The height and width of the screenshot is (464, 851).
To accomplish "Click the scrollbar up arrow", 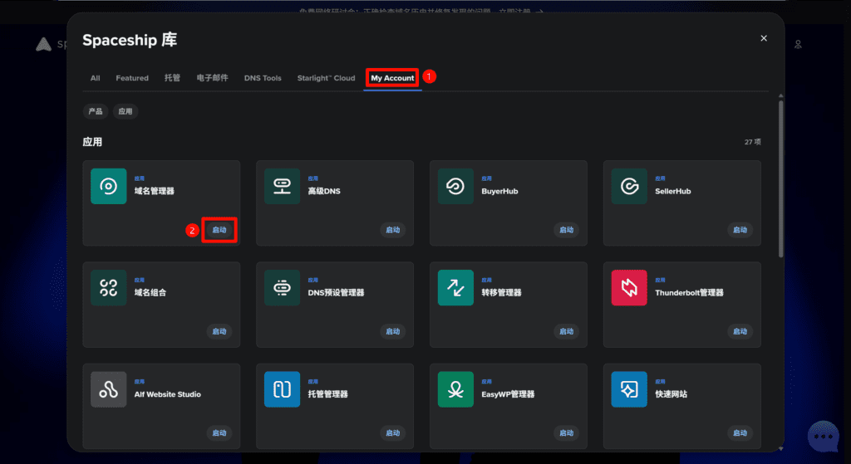I will [x=781, y=96].
